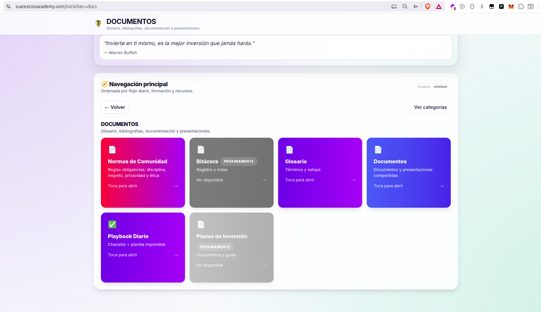Open the Glosario card via Toca para abrir

click(300, 180)
